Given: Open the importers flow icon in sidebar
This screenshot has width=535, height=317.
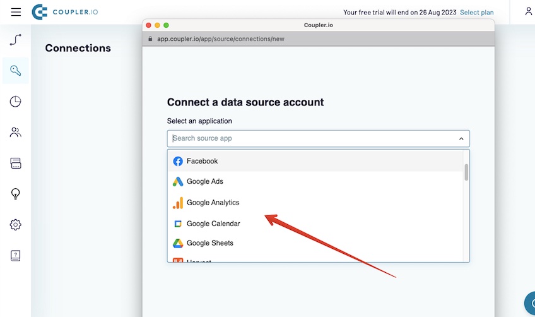Looking at the screenshot, I should [x=15, y=40].
